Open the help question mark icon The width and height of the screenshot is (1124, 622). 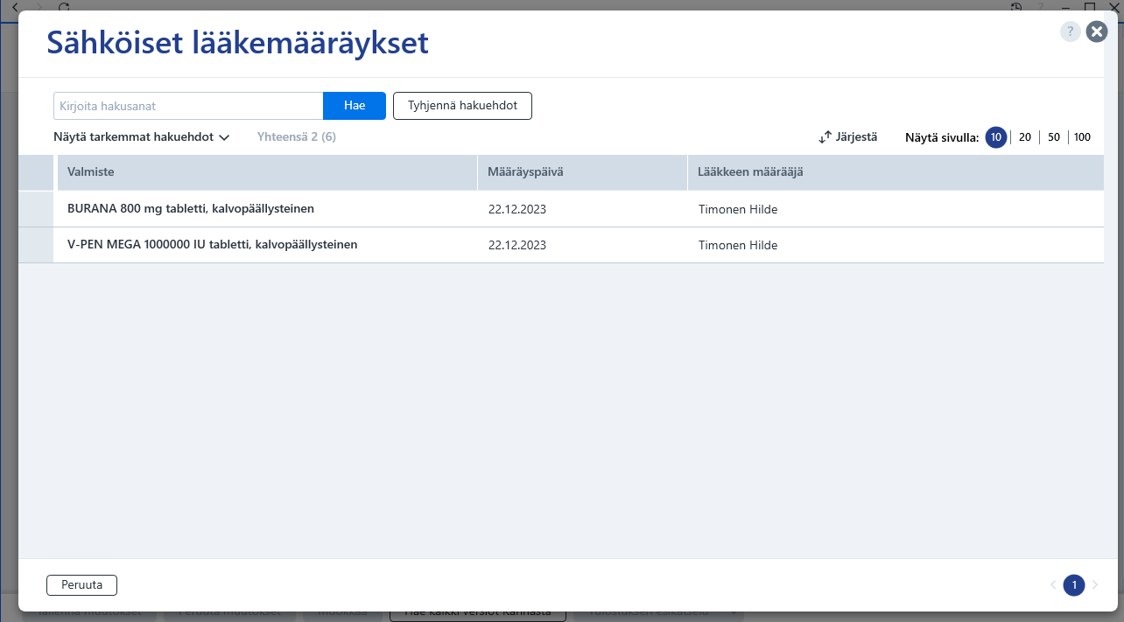1071,32
